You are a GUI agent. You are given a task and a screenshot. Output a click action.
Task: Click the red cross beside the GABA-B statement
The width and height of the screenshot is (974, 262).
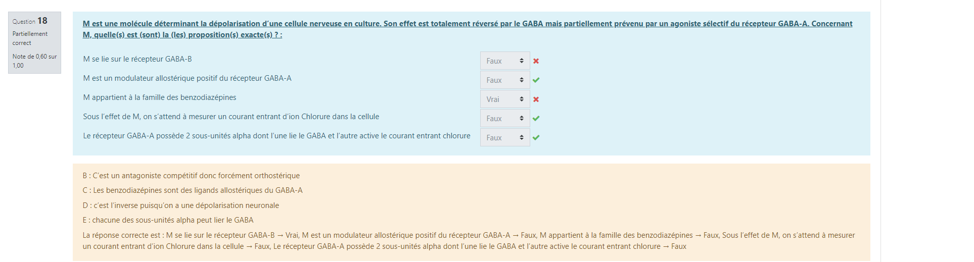536,61
